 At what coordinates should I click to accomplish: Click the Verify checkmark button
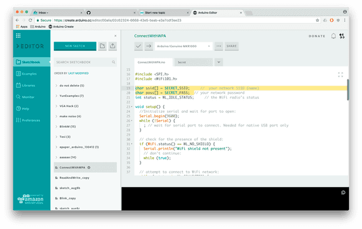(x=139, y=46)
